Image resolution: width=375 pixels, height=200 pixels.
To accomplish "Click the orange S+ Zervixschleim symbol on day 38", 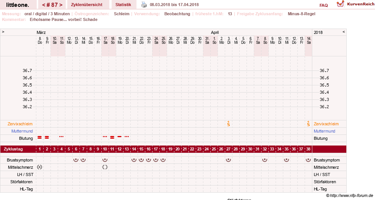I will [x=308, y=123].
